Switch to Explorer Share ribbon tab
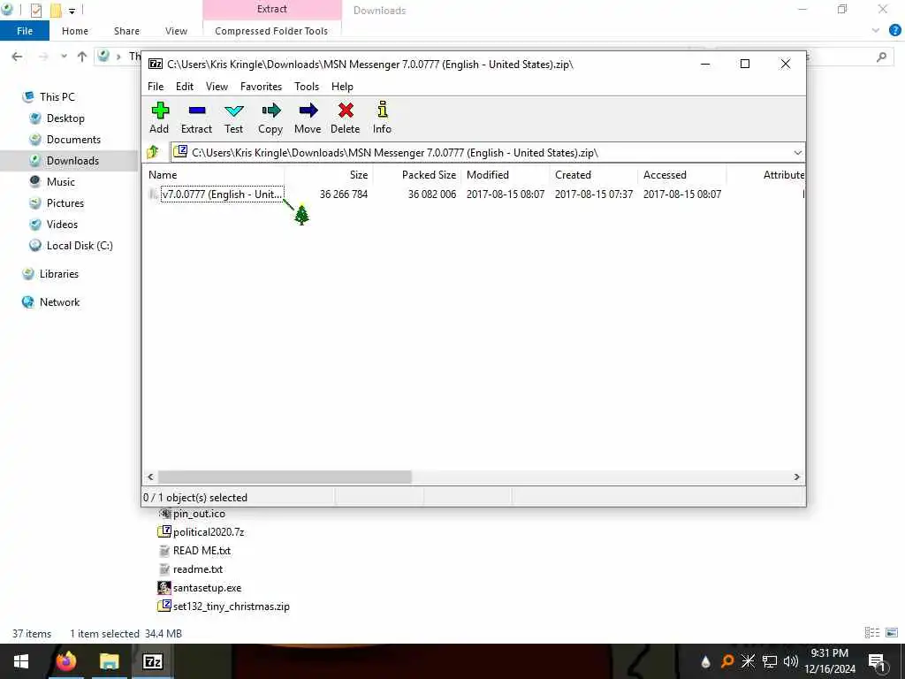 (x=126, y=31)
